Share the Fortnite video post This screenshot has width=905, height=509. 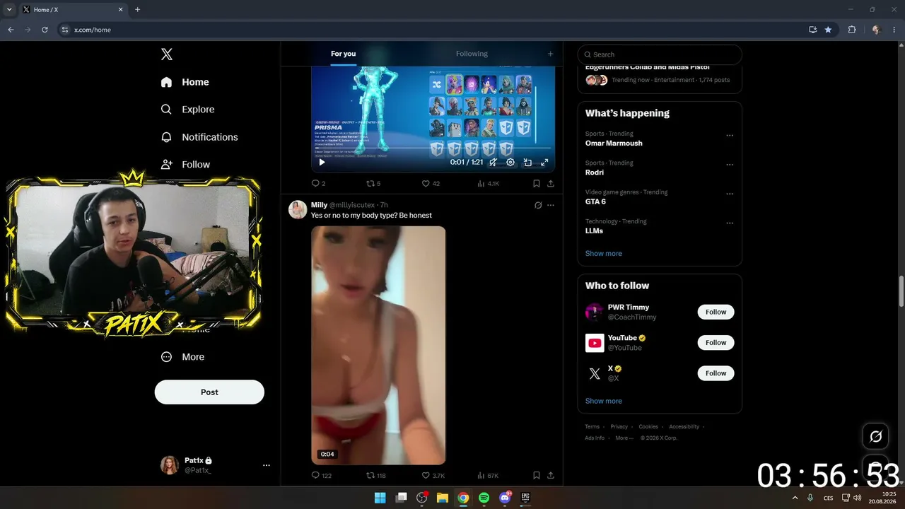[x=551, y=184]
